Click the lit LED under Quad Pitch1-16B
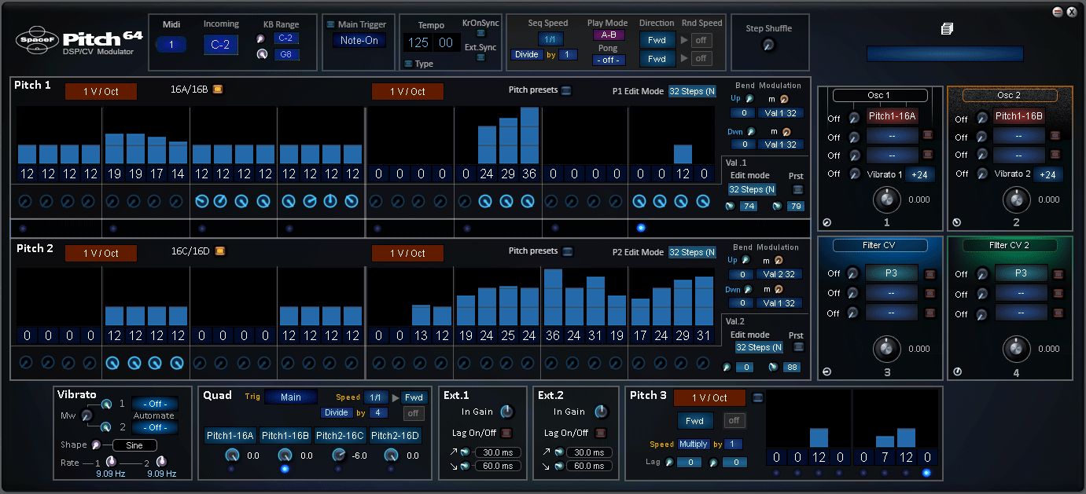This screenshot has width=1086, height=494. [285, 469]
